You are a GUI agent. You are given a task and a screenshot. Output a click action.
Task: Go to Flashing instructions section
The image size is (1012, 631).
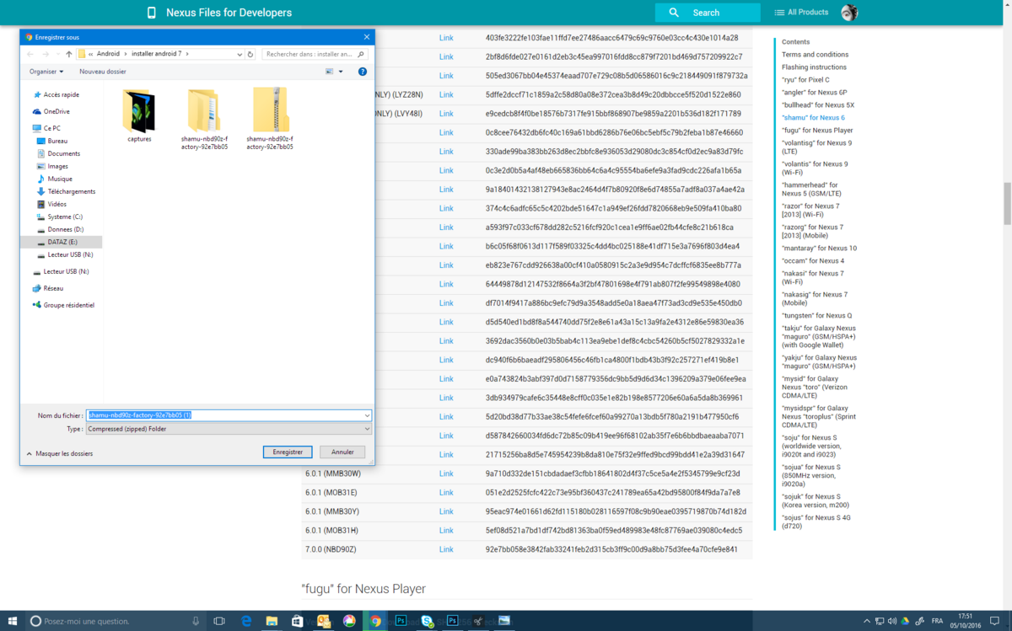pyautogui.click(x=814, y=67)
